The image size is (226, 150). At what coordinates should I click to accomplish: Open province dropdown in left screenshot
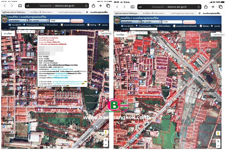click(x=18, y=21)
